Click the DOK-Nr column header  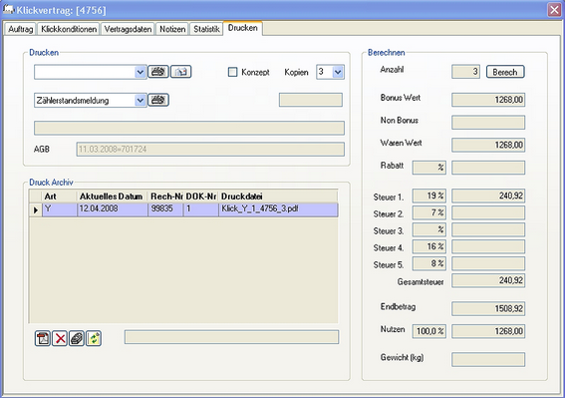tap(200, 197)
